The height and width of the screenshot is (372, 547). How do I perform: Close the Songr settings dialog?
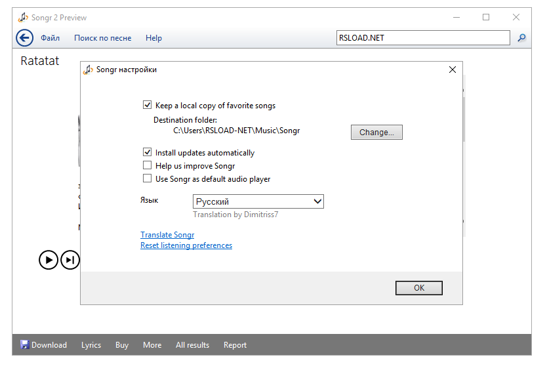tap(453, 70)
